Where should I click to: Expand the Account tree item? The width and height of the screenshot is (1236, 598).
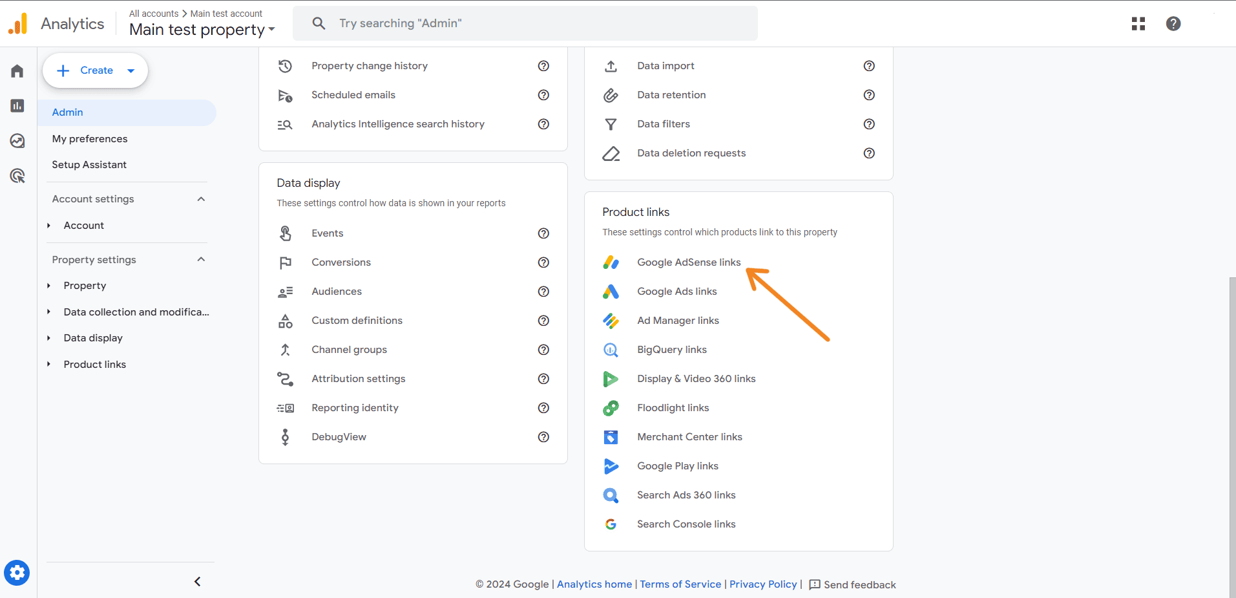(x=48, y=226)
